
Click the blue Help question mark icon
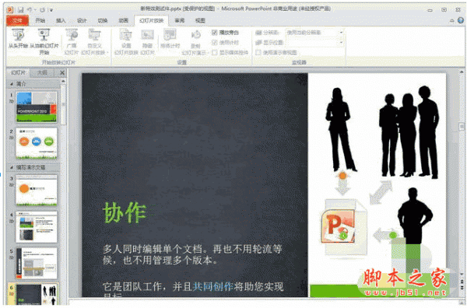tap(461, 20)
